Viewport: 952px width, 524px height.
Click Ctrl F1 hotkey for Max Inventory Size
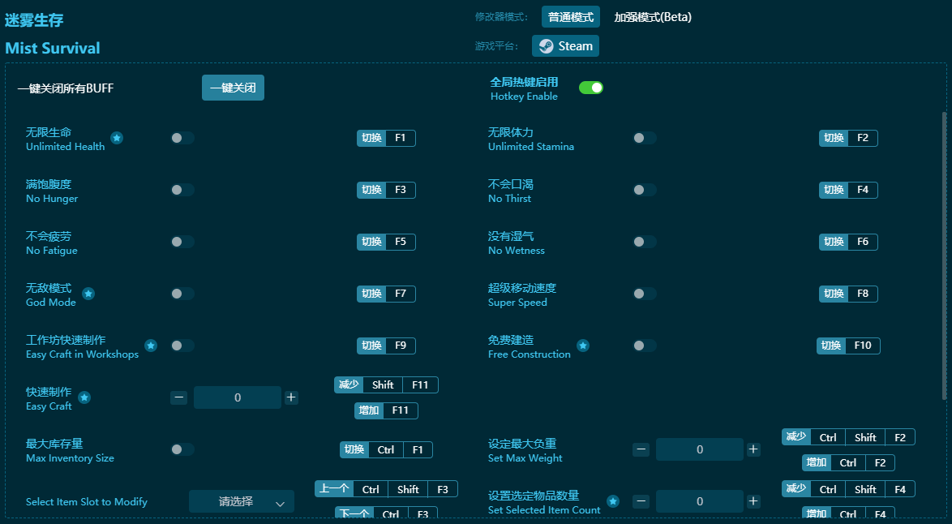386,450
